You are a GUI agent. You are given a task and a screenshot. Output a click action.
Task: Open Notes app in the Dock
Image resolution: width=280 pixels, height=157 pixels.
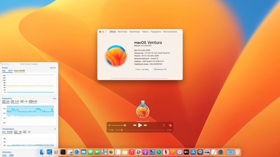(x=125, y=152)
